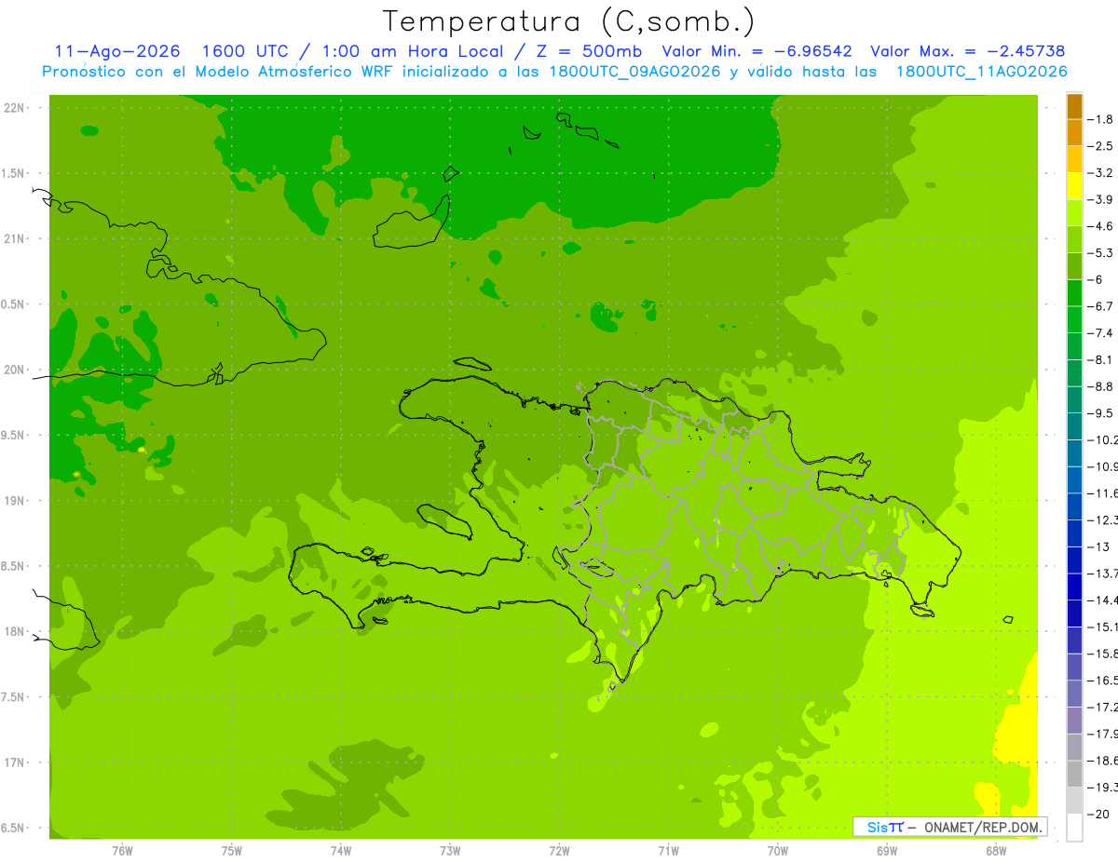Click the "74W" longitude label
Image resolution: width=1118 pixels, height=863 pixels.
(340, 852)
